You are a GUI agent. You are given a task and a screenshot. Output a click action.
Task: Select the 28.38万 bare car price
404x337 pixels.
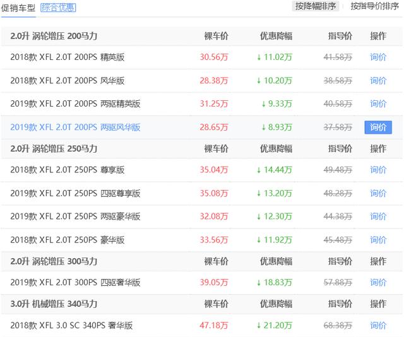(214, 81)
